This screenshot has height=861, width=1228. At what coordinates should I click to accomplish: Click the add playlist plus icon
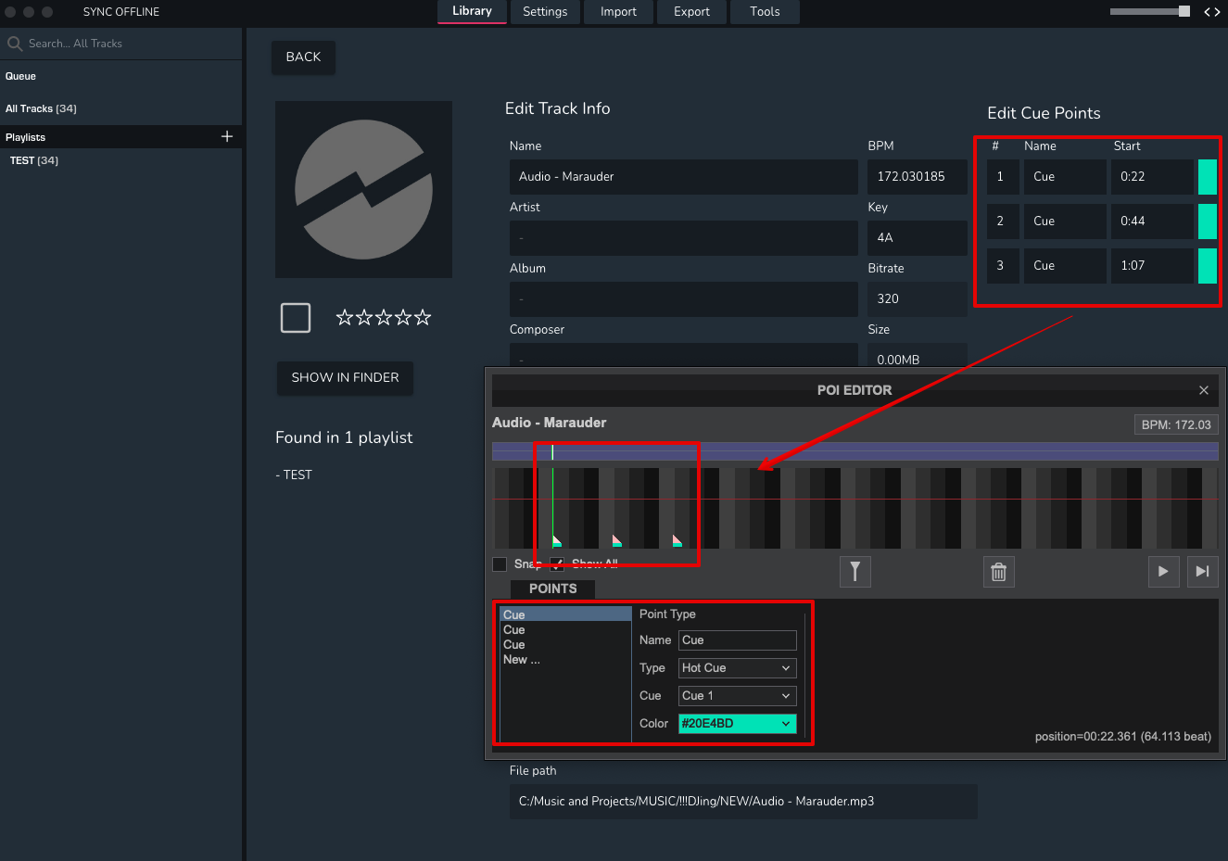(x=227, y=136)
